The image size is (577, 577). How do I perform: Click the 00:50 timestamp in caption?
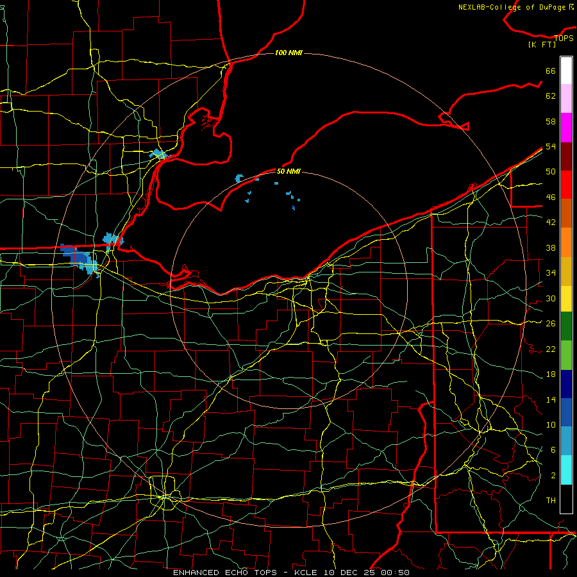click(396, 573)
